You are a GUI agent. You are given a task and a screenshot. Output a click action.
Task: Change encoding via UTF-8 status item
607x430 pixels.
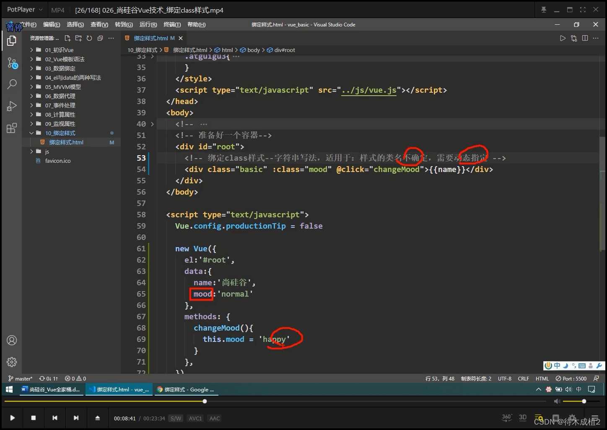(x=505, y=378)
